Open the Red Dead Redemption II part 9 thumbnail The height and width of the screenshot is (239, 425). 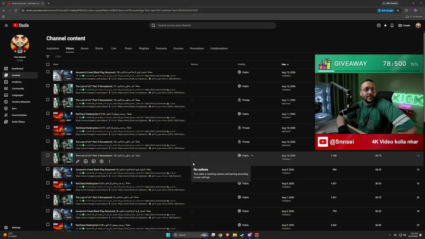pos(63,186)
